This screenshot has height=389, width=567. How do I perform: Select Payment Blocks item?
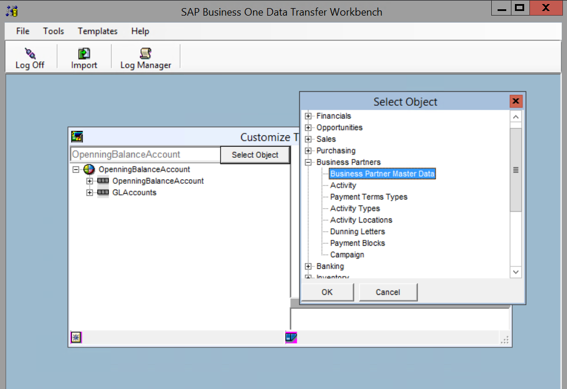coord(358,243)
